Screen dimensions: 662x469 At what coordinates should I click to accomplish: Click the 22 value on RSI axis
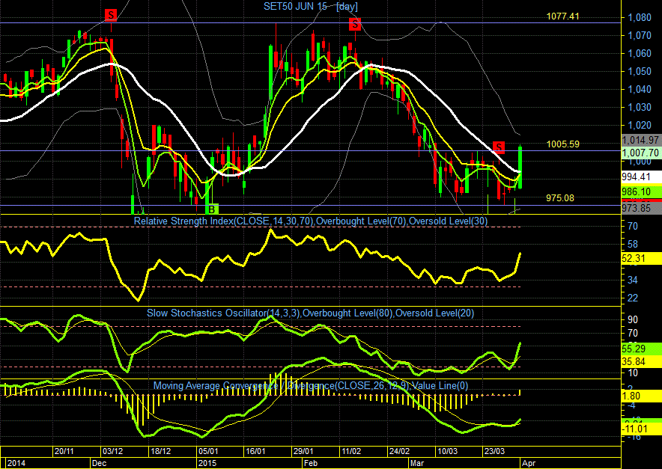[633, 298]
